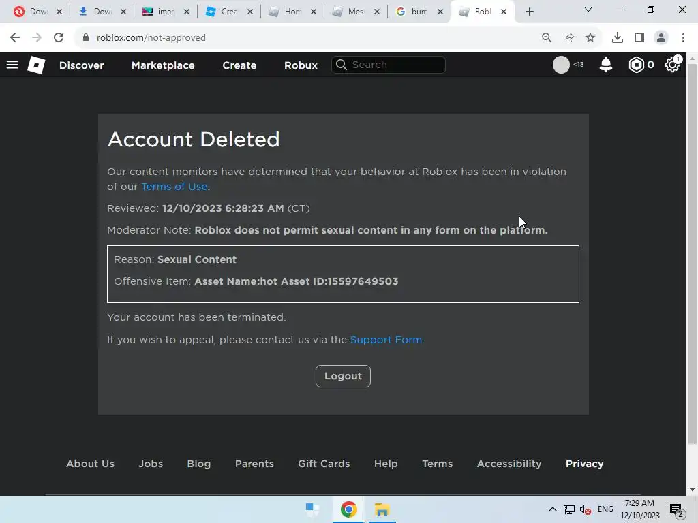The width and height of the screenshot is (698, 523).
Task: Click the search magnifier icon in Roblox
Action: tap(341, 65)
